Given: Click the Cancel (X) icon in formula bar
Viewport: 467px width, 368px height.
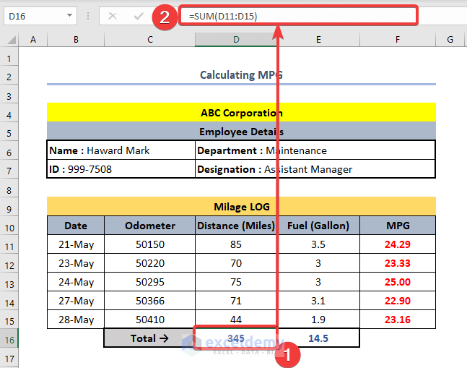Looking at the screenshot, I should pos(113,16).
